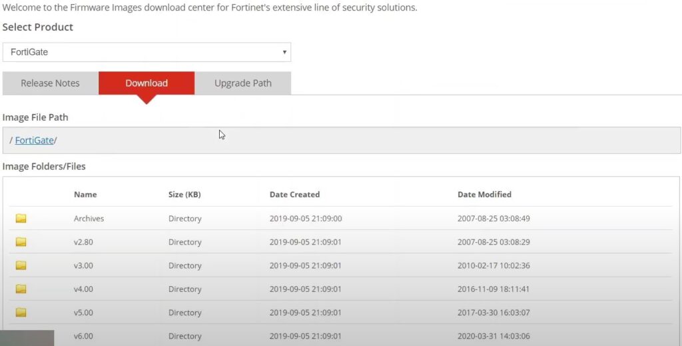Click the Image File Path heading
This screenshot has width=682, height=346.
pos(35,117)
